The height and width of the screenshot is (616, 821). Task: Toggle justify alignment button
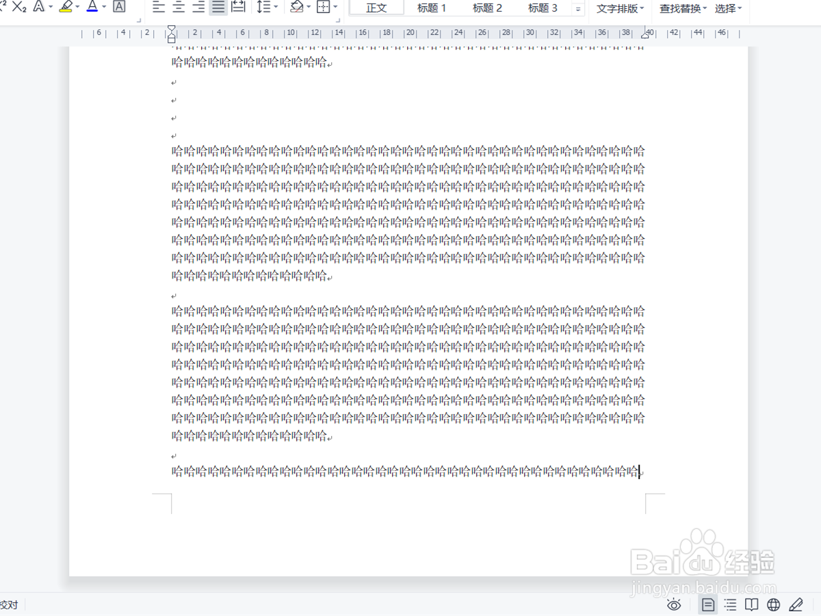(218, 7)
